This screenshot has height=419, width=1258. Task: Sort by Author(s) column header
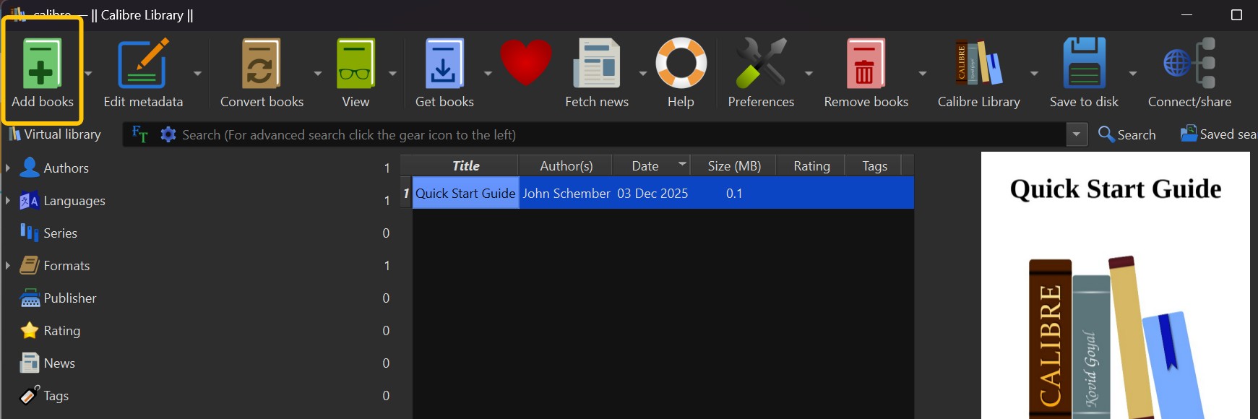click(x=566, y=165)
